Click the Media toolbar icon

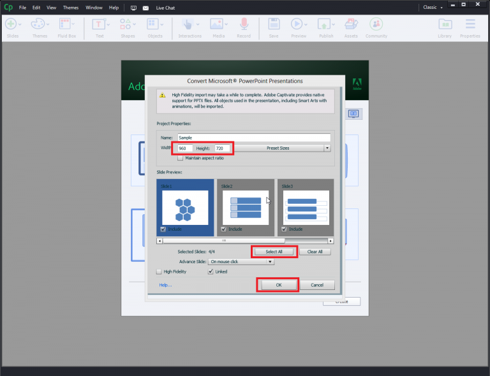(216, 24)
